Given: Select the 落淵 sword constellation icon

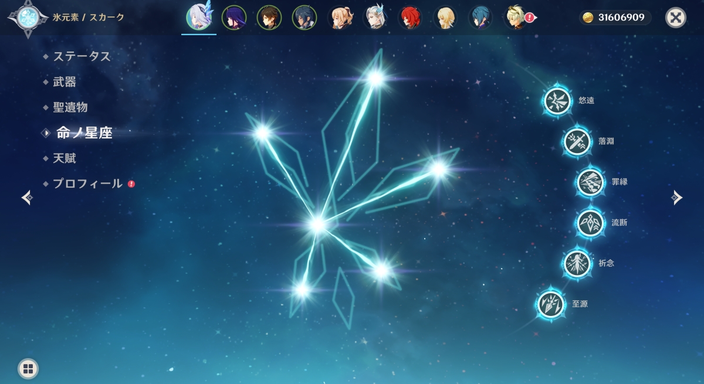Looking at the screenshot, I should [x=577, y=141].
